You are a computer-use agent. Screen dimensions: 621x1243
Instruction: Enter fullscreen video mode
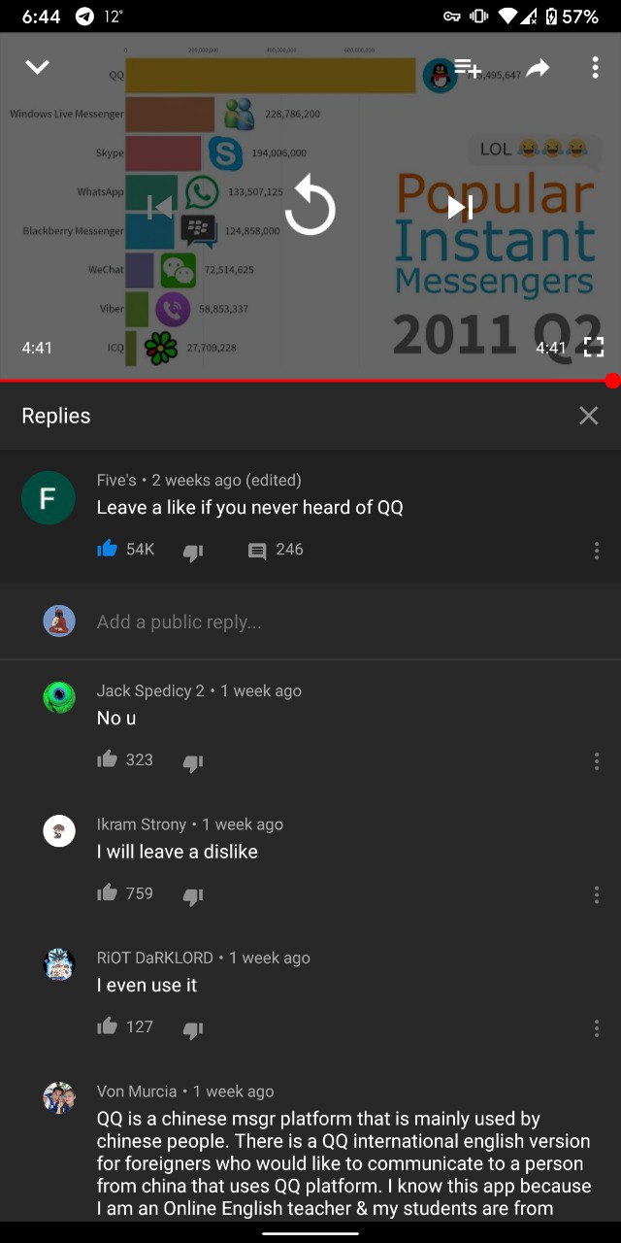pos(594,347)
